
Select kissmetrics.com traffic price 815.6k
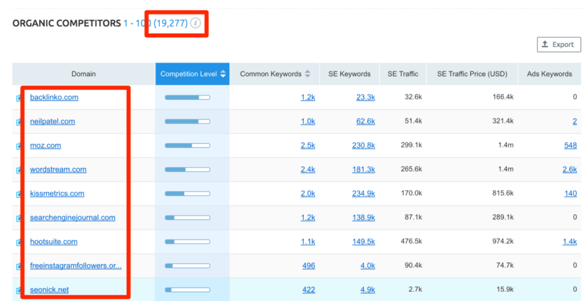click(x=503, y=193)
